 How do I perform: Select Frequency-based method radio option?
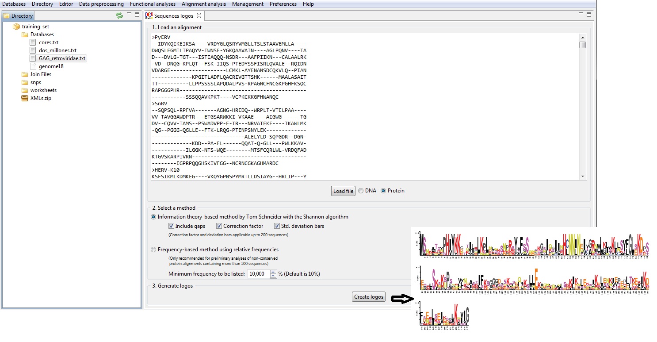[x=154, y=250]
